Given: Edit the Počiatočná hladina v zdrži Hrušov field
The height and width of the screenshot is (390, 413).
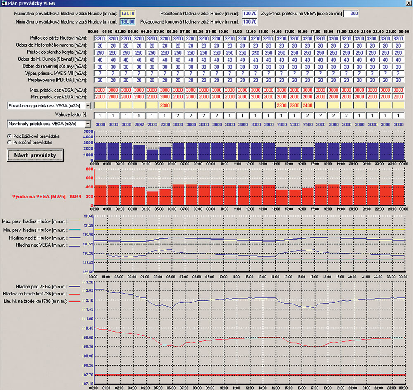Looking at the screenshot, I should pos(249,14).
